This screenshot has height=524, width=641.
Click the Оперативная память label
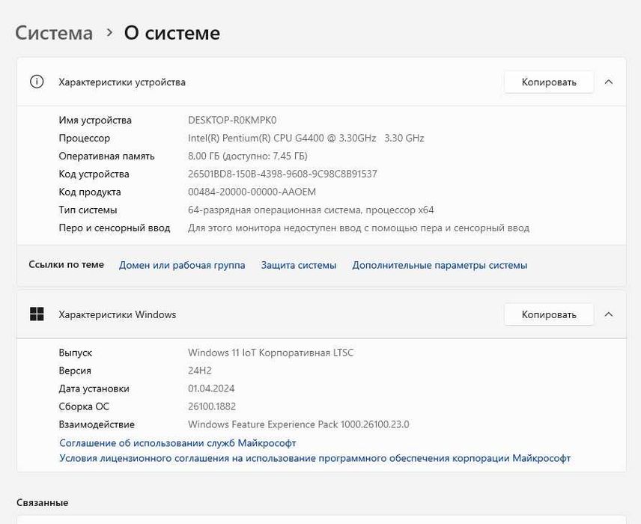click(106, 156)
